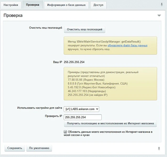Viewport: 167px width, 157px height.
Task: Click the example 46.243.177.103 (Нидерланды)
Action: [87, 91]
